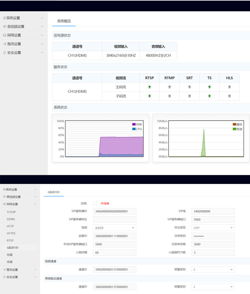Screen dimensions: 250x294
Task: Click the lock icon beside 安全设置 in top panel
Action: click(5, 53)
